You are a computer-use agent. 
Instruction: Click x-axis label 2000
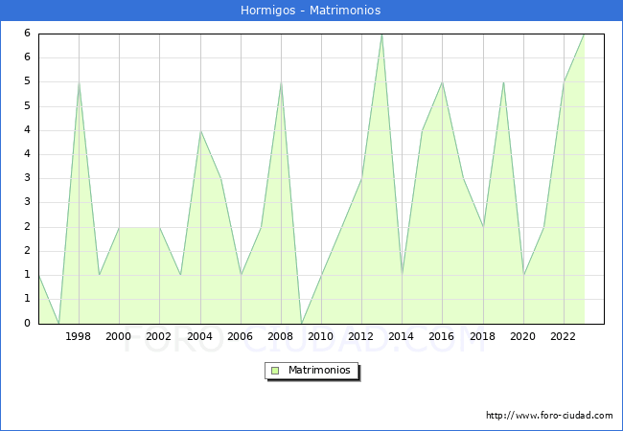click(x=119, y=336)
